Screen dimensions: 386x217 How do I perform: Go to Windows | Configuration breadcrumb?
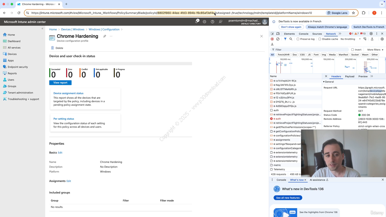[104, 30]
